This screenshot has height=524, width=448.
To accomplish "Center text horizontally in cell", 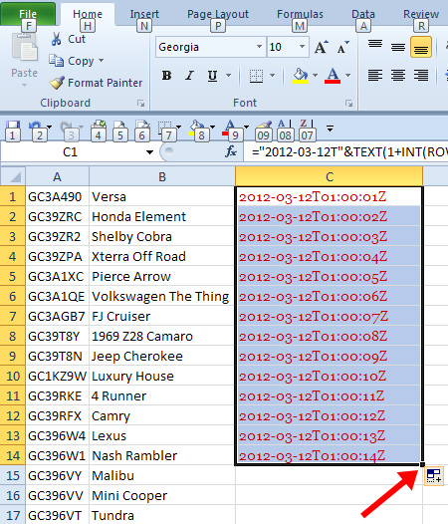I will 398,75.
